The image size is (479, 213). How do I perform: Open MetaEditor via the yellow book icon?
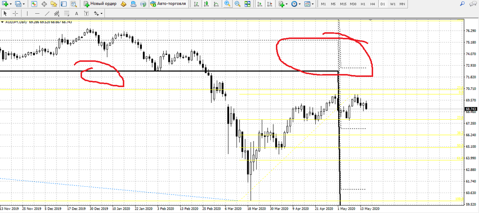coord(124,4)
